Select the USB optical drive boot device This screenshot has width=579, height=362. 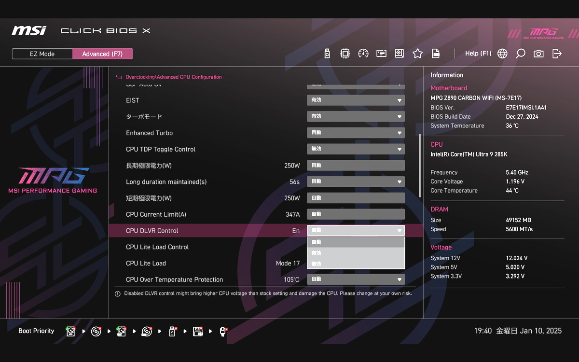tap(147, 331)
